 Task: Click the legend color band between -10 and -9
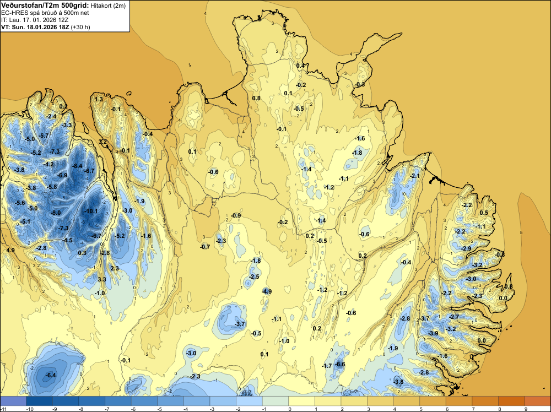pos(39,401)
